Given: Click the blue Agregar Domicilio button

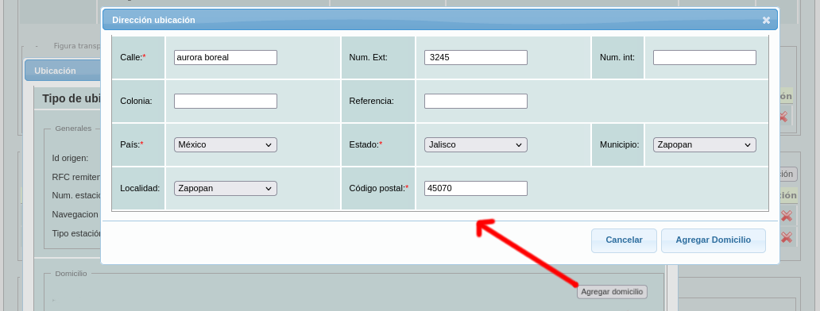Looking at the screenshot, I should point(714,240).
